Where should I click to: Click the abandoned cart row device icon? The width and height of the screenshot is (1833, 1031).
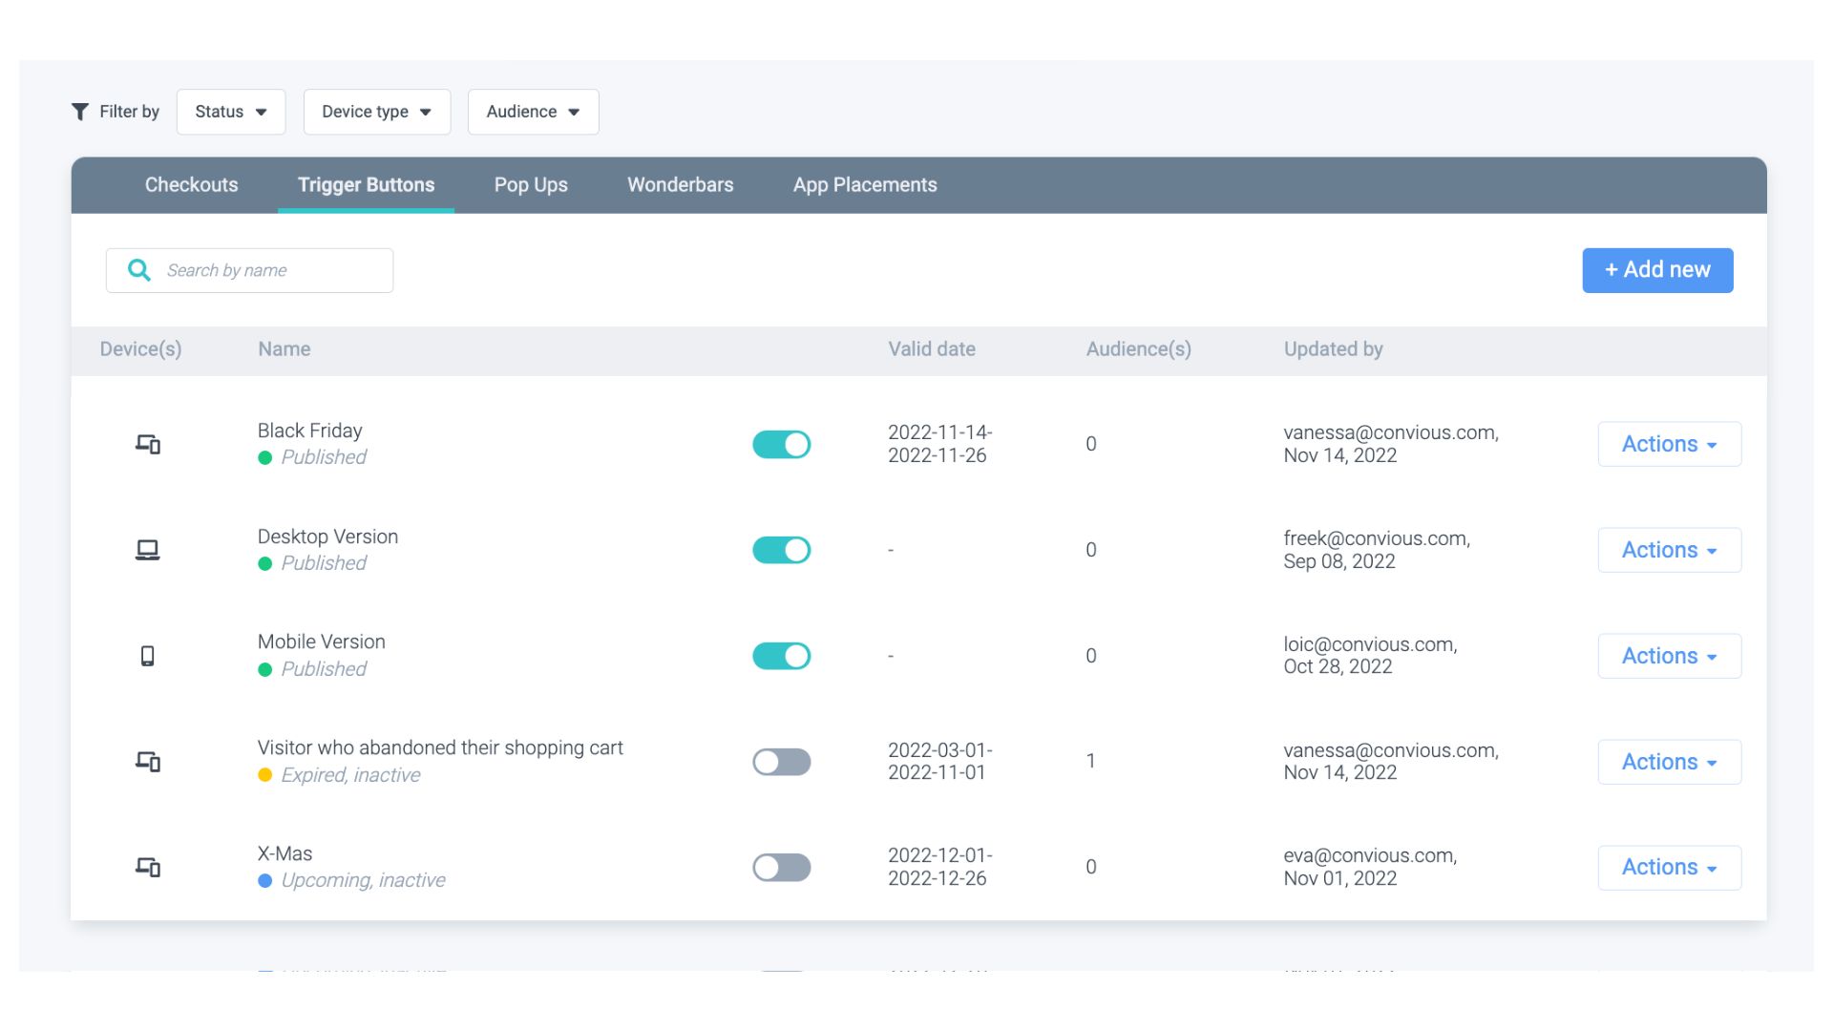tap(147, 762)
